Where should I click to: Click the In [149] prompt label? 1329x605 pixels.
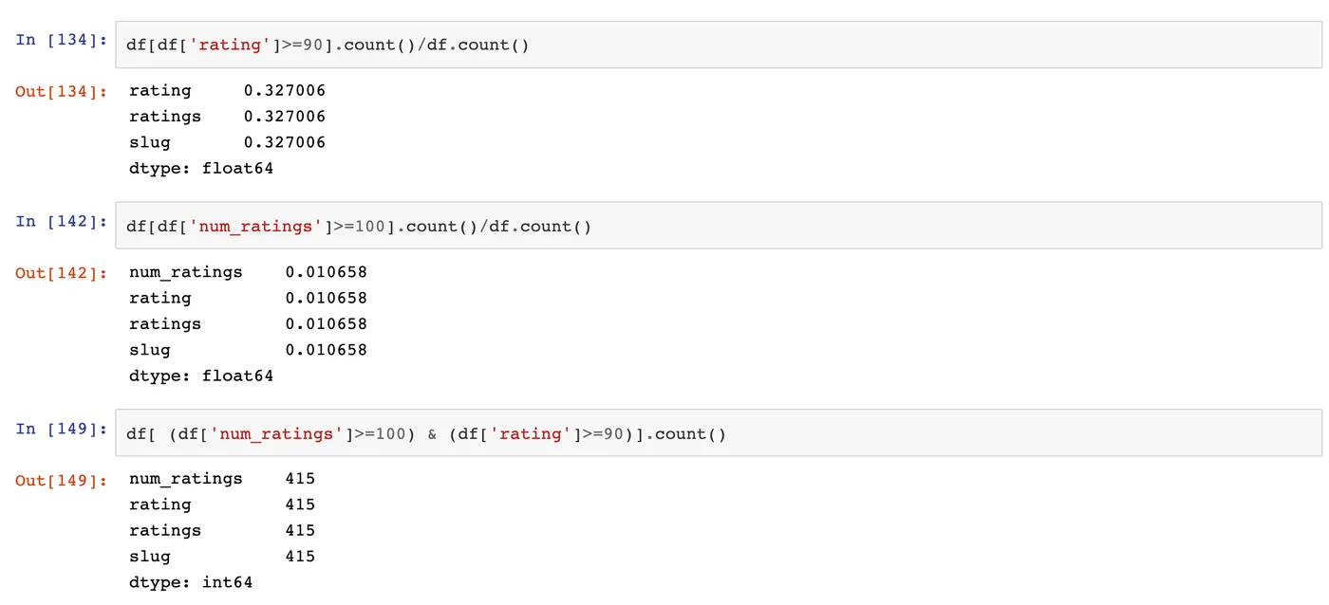pos(62,430)
